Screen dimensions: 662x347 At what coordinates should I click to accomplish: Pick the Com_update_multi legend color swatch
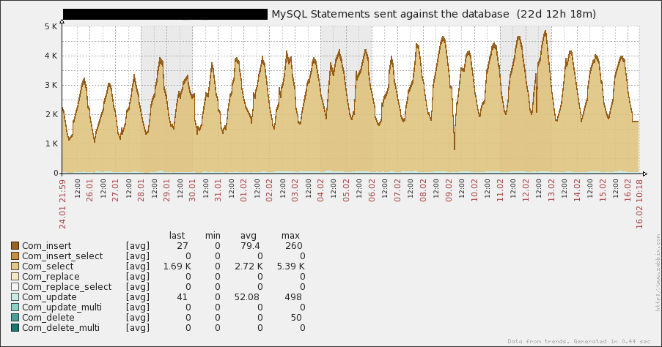(15, 307)
